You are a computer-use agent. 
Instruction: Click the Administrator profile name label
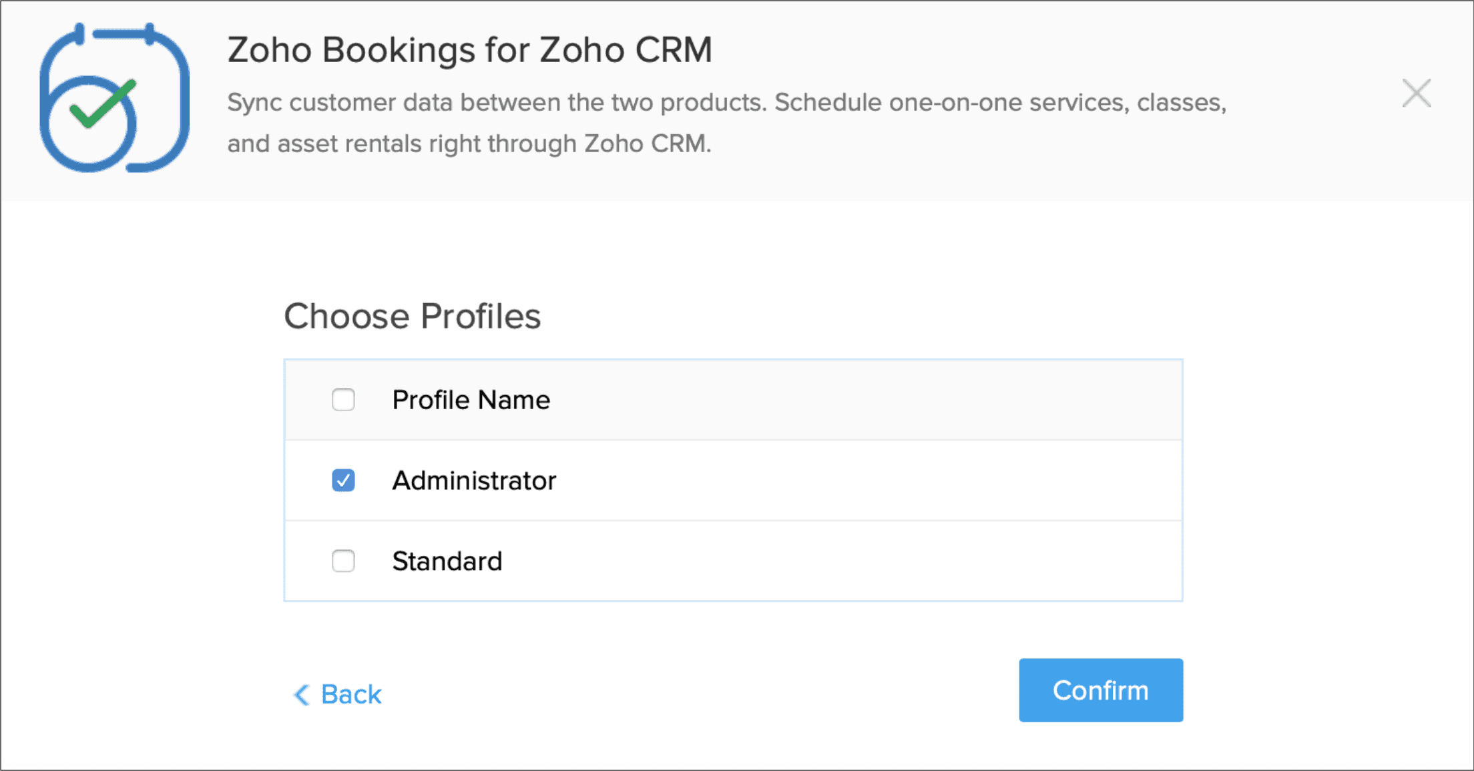pyautogui.click(x=474, y=481)
